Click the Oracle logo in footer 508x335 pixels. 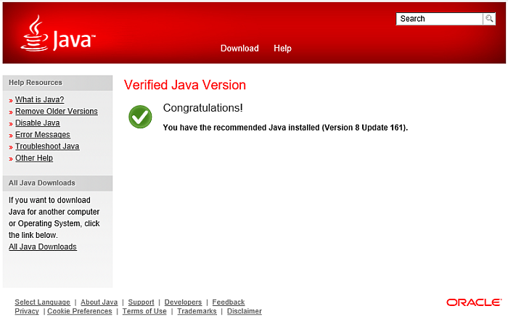pyautogui.click(x=474, y=302)
